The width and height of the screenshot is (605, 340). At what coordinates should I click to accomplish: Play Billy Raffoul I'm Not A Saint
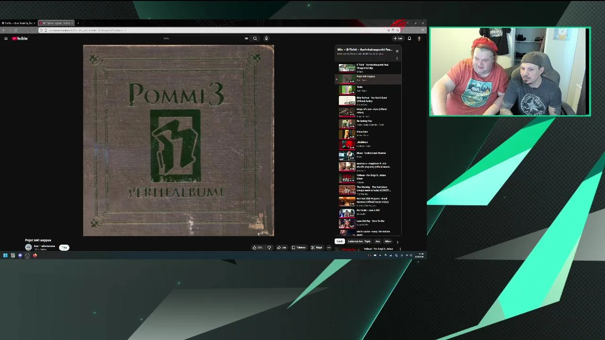point(368,100)
